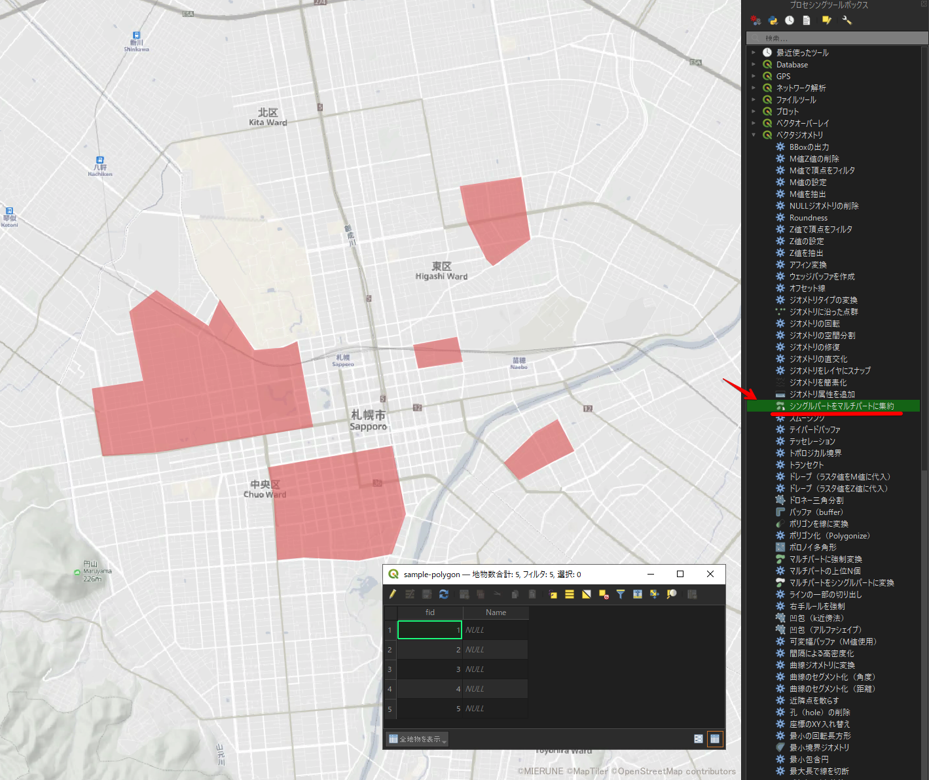Select row header number 2
This screenshot has height=780, width=929.
pyautogui.click(x=390, y=650)
